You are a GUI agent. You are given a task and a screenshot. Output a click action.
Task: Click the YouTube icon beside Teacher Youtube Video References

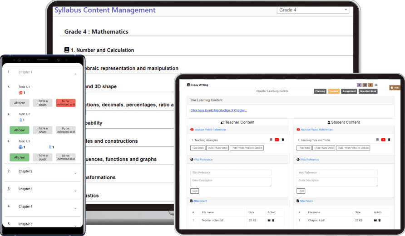pyautogui.click(x=192, y=130)
